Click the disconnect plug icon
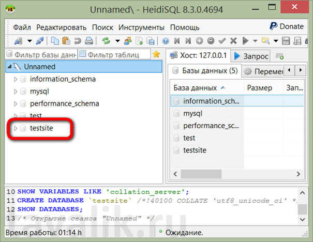The height and width of the screenshot is (242, 313). 40,41
